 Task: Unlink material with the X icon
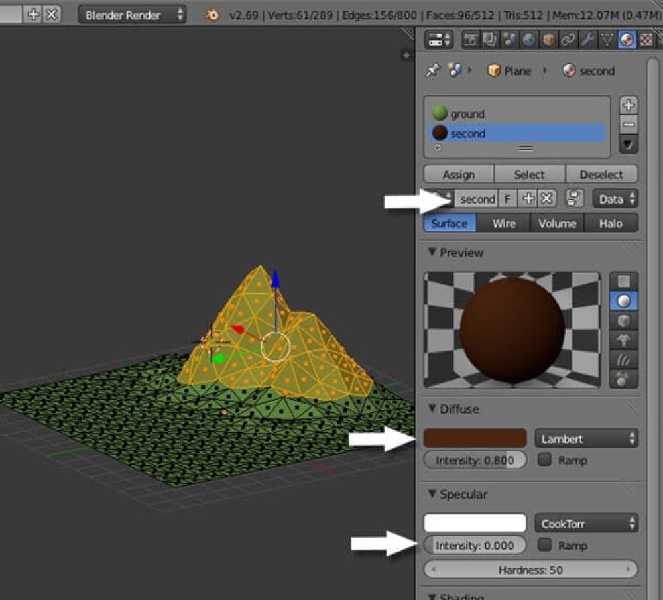coord(546,199)
